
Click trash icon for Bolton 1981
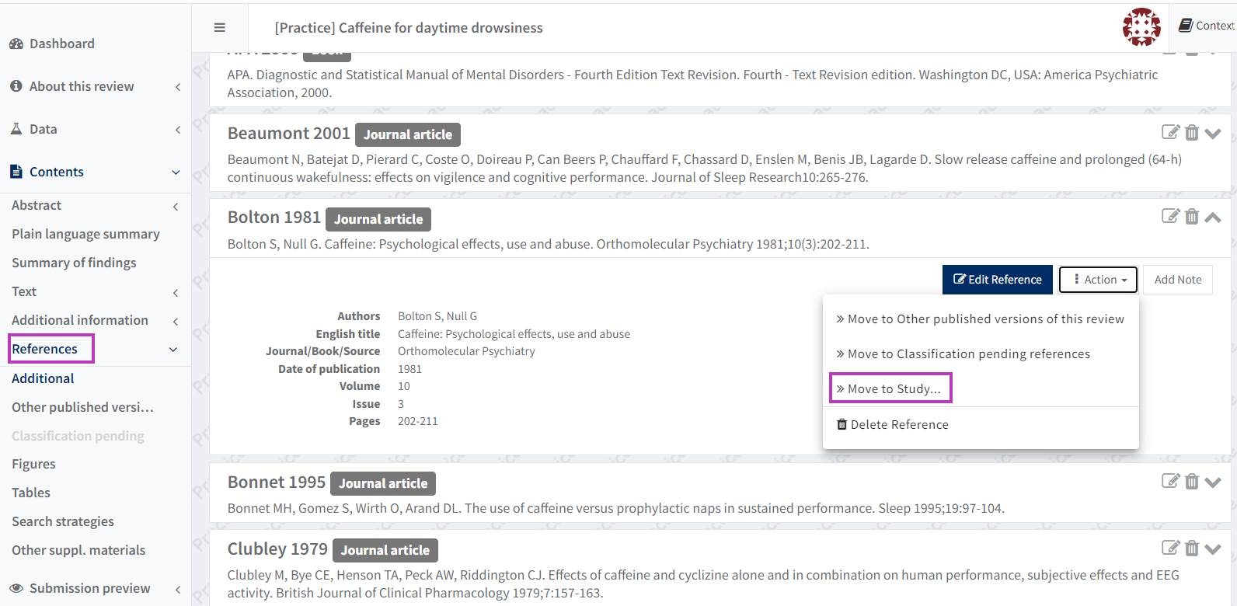pos(1192,216)
